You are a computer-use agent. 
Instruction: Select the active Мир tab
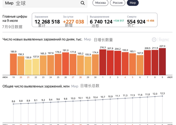133,3
